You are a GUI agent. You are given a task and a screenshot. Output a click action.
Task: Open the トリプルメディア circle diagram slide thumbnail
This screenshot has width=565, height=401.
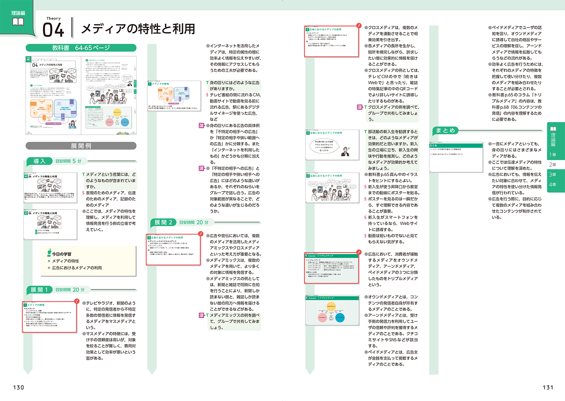point(332,310)
